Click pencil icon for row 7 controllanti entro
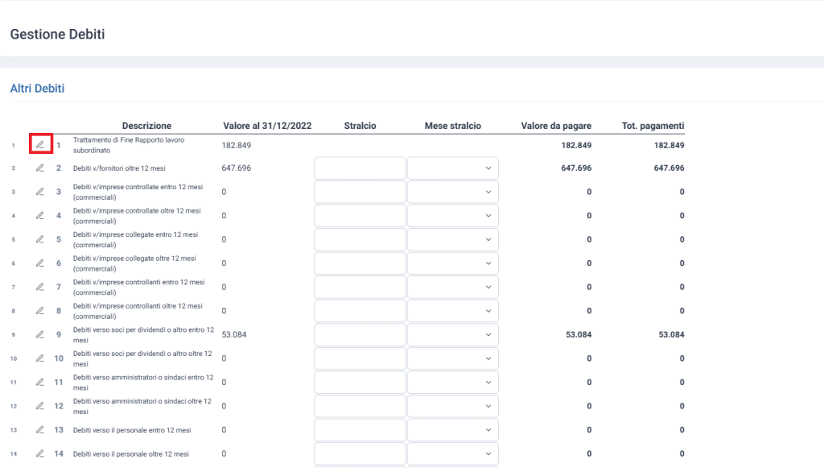Viewport: 824px width, 468px height. [39, 287]
